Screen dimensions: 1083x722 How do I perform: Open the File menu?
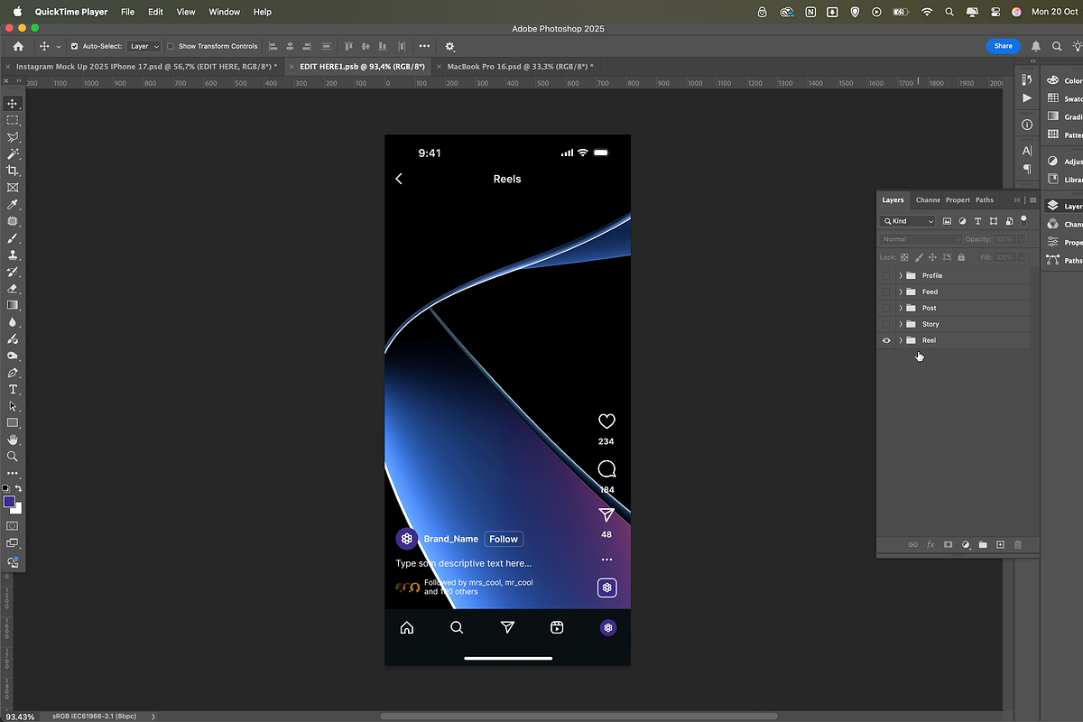pos(127,12)
